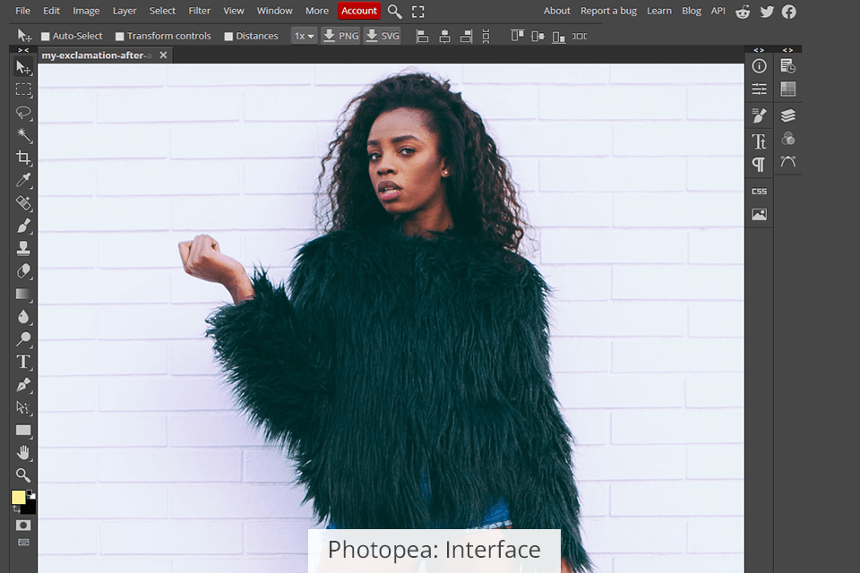Expand the left toolbar collapse arrows
Viewport: 860px width, 573px height.
tap(22, 50)
